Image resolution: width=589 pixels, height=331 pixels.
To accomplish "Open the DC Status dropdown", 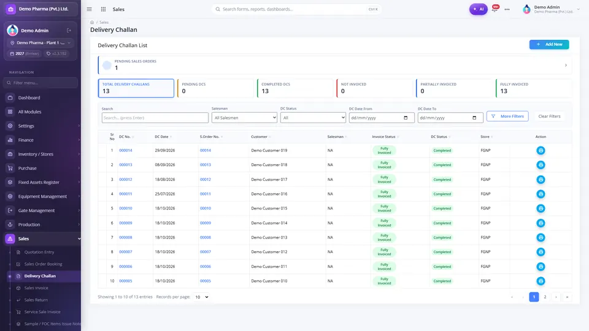I will coord(313,118).
